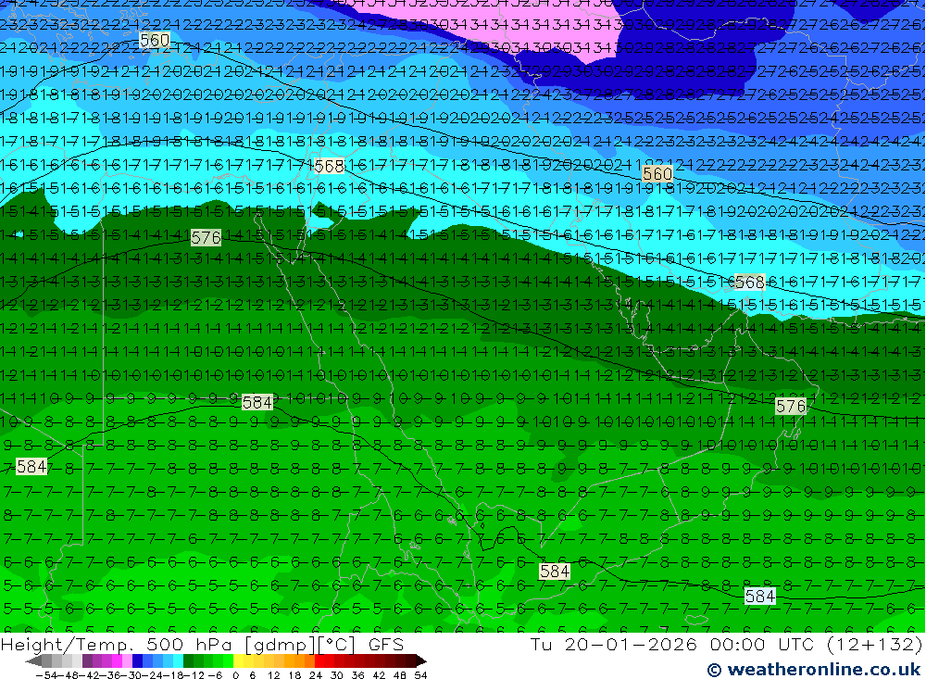Click the legend scale value 0
Image resolution: width=926 pixels, height=679 pixels.
pos(235,675)
